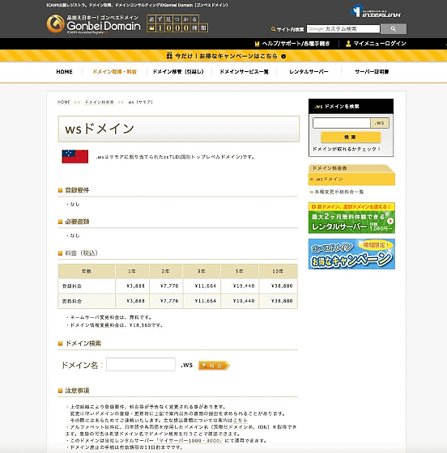Open the INTERLINK company logo link
This screenshot has width=447, height=453.
pos(376,11)
